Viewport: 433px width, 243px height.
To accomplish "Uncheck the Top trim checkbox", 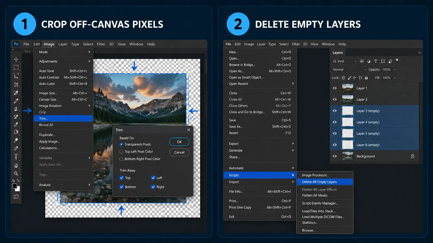I will click(121, 178).
